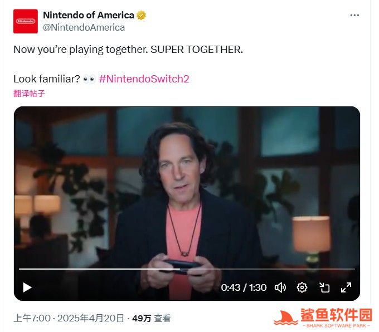
Task: Translate the post via 翻译帖子
Action: [29, 93]
